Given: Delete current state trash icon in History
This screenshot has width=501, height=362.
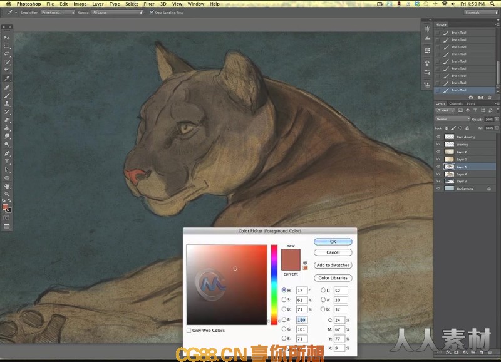Looking at the screenshot, I should click(490, 97).
